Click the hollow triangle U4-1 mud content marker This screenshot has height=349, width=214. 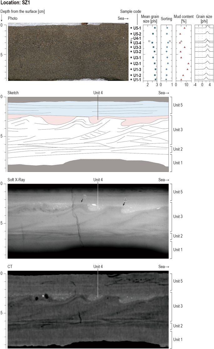[x=181, y=41]
